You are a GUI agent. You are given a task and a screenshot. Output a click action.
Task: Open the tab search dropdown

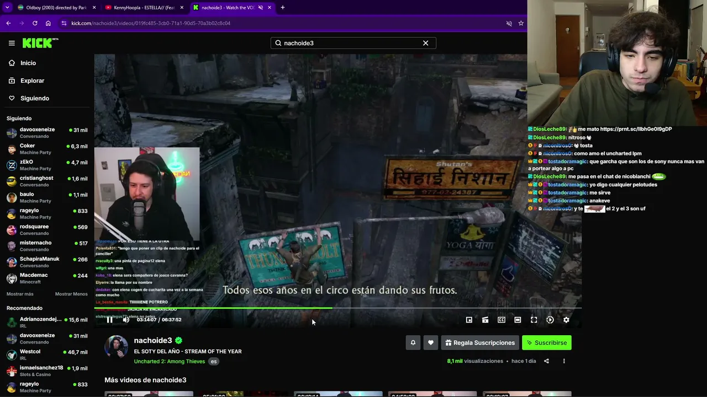tap(7, 8)
